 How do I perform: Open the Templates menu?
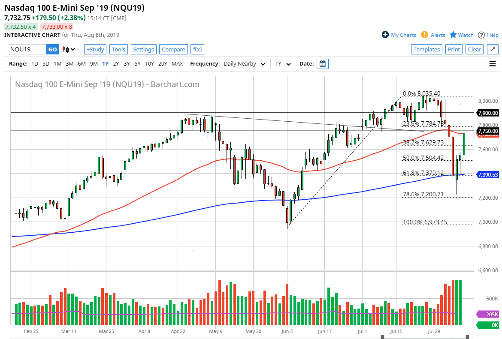click(x=426, y=49)
